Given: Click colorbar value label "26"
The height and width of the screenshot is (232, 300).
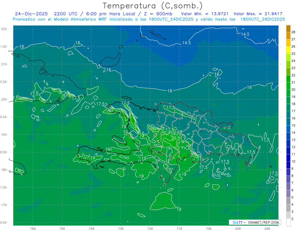Looking at the screenshot, I should tap(293, 47).
